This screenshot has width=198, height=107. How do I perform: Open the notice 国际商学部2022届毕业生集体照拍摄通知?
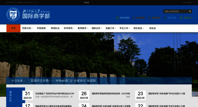point(54,106)
